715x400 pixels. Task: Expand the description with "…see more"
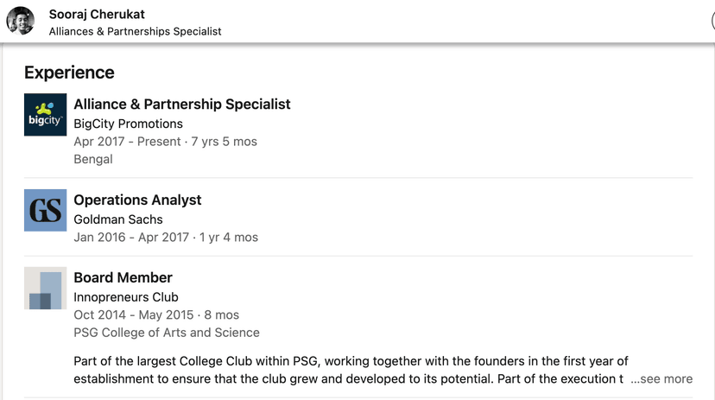[661, 378]
